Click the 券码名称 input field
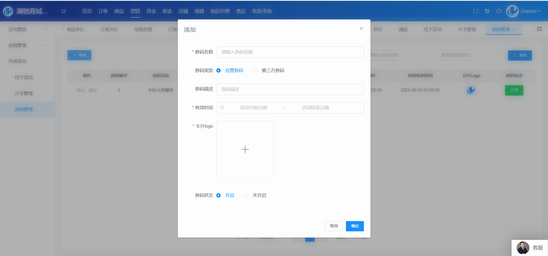This screenshot has width=548, height=256. click(290, 52)
